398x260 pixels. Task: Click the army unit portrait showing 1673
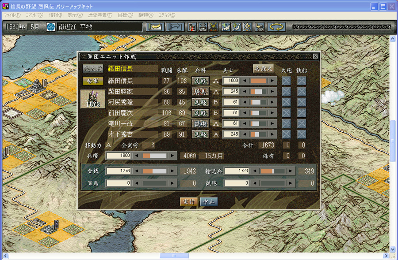click(x=93, y=99)
